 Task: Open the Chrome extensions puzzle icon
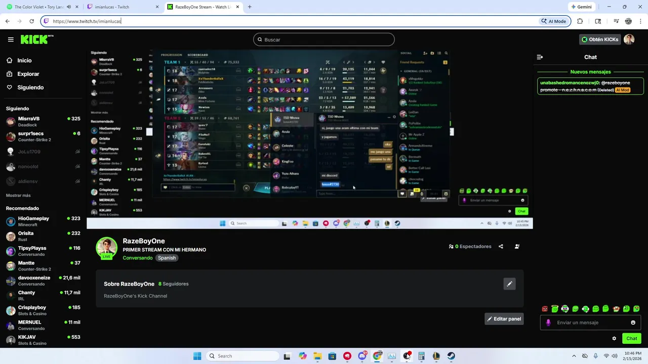click(580, 21)
